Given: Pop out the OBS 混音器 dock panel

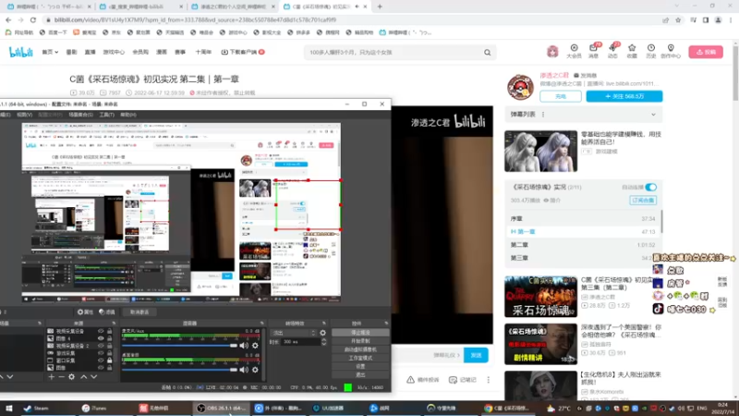Looking at the screenshot, I should [262, 323].
